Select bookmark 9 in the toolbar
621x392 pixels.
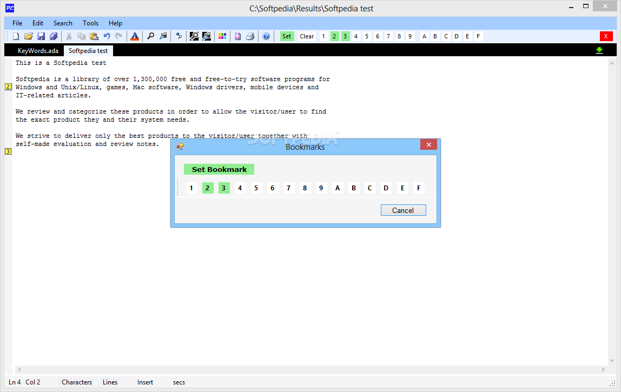point(410,36)
